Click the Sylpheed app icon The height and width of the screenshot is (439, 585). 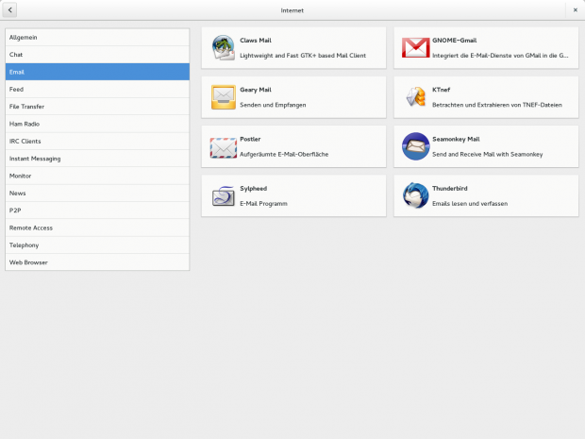pyautogui.click(x=224, y=195)
